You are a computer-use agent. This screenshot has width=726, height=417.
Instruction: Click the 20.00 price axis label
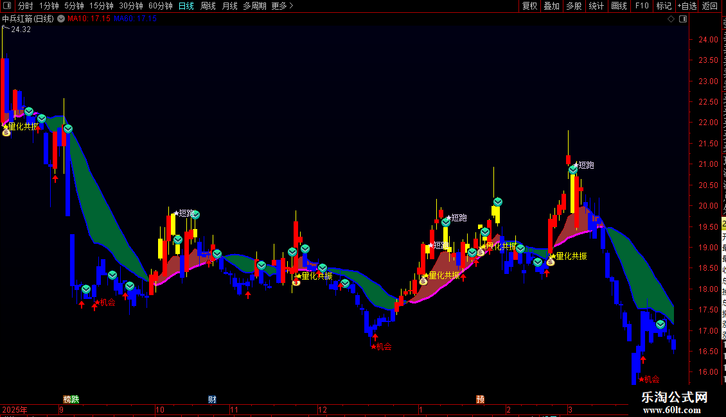pos(709,206)
